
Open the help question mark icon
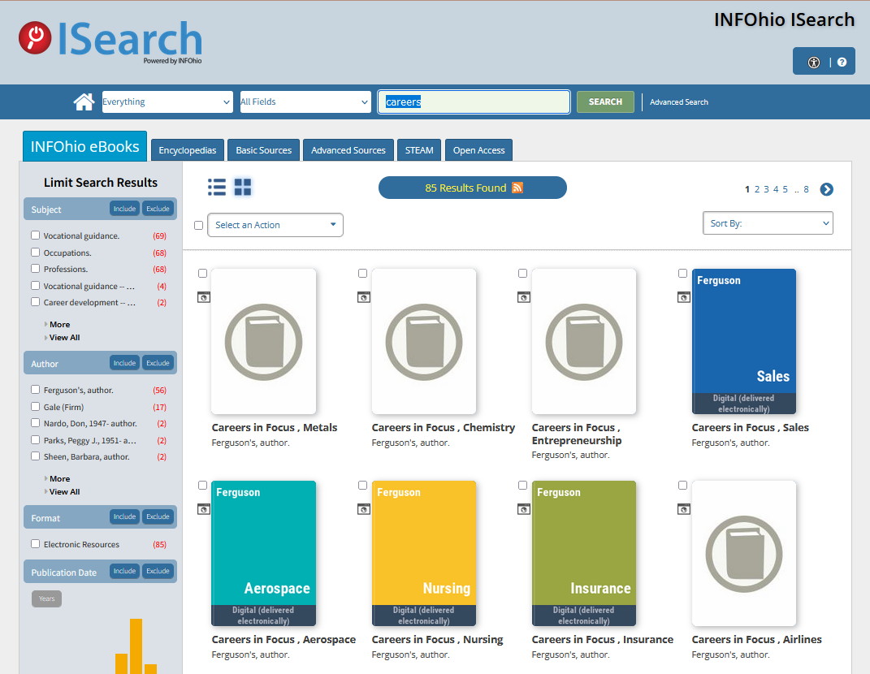click(842, 63)
